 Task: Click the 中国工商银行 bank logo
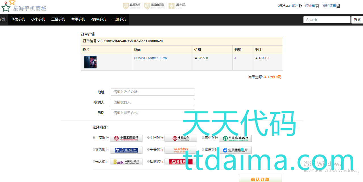(x=126, y=138)
